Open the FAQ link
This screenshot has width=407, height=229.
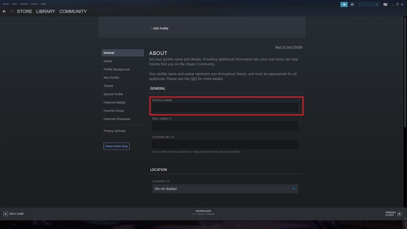[x=193, y=79]
